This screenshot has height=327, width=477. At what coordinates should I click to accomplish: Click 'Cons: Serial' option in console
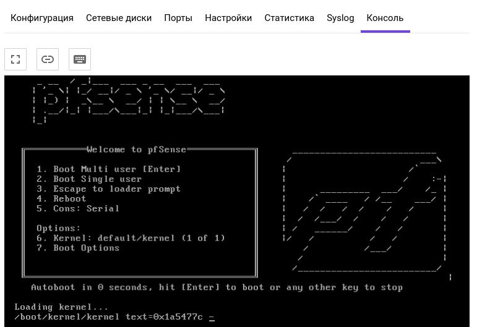coord(78,208)
